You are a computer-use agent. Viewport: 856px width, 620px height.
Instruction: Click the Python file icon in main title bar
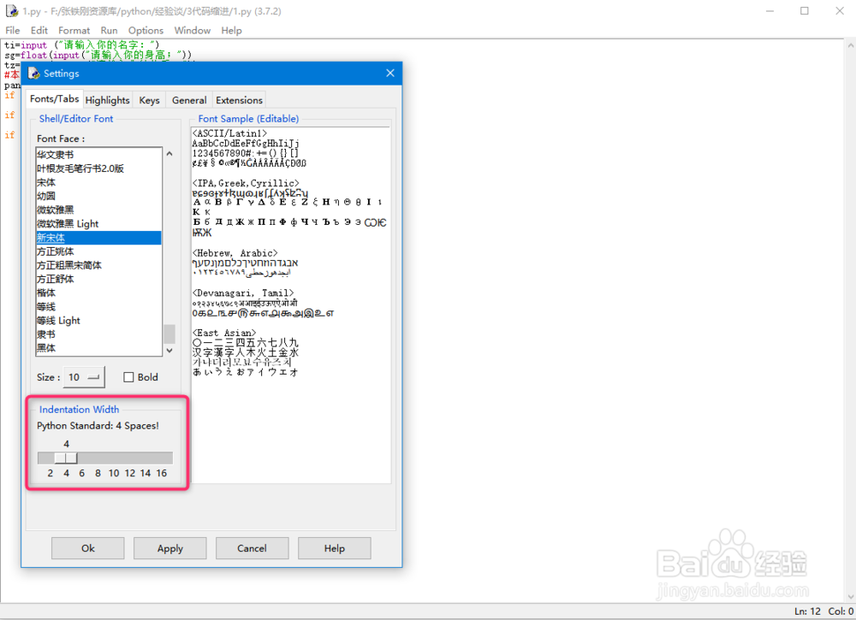click(x=11, y=10)
